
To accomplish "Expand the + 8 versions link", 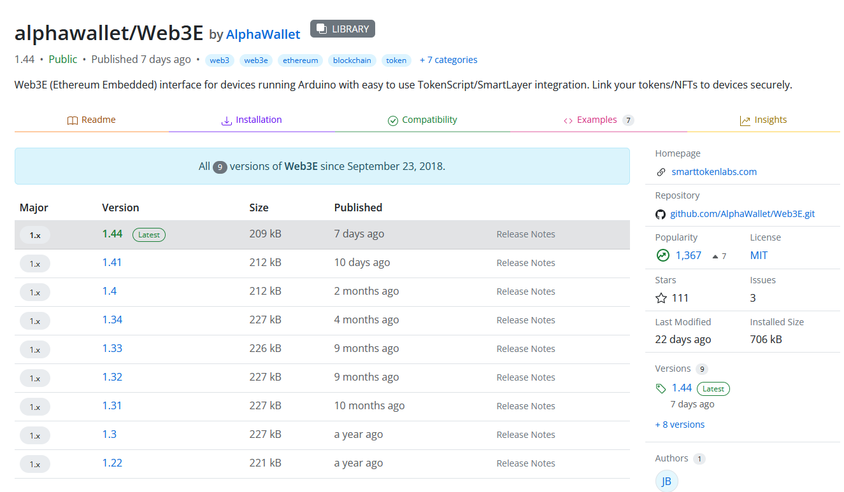I will coord(680,425).
